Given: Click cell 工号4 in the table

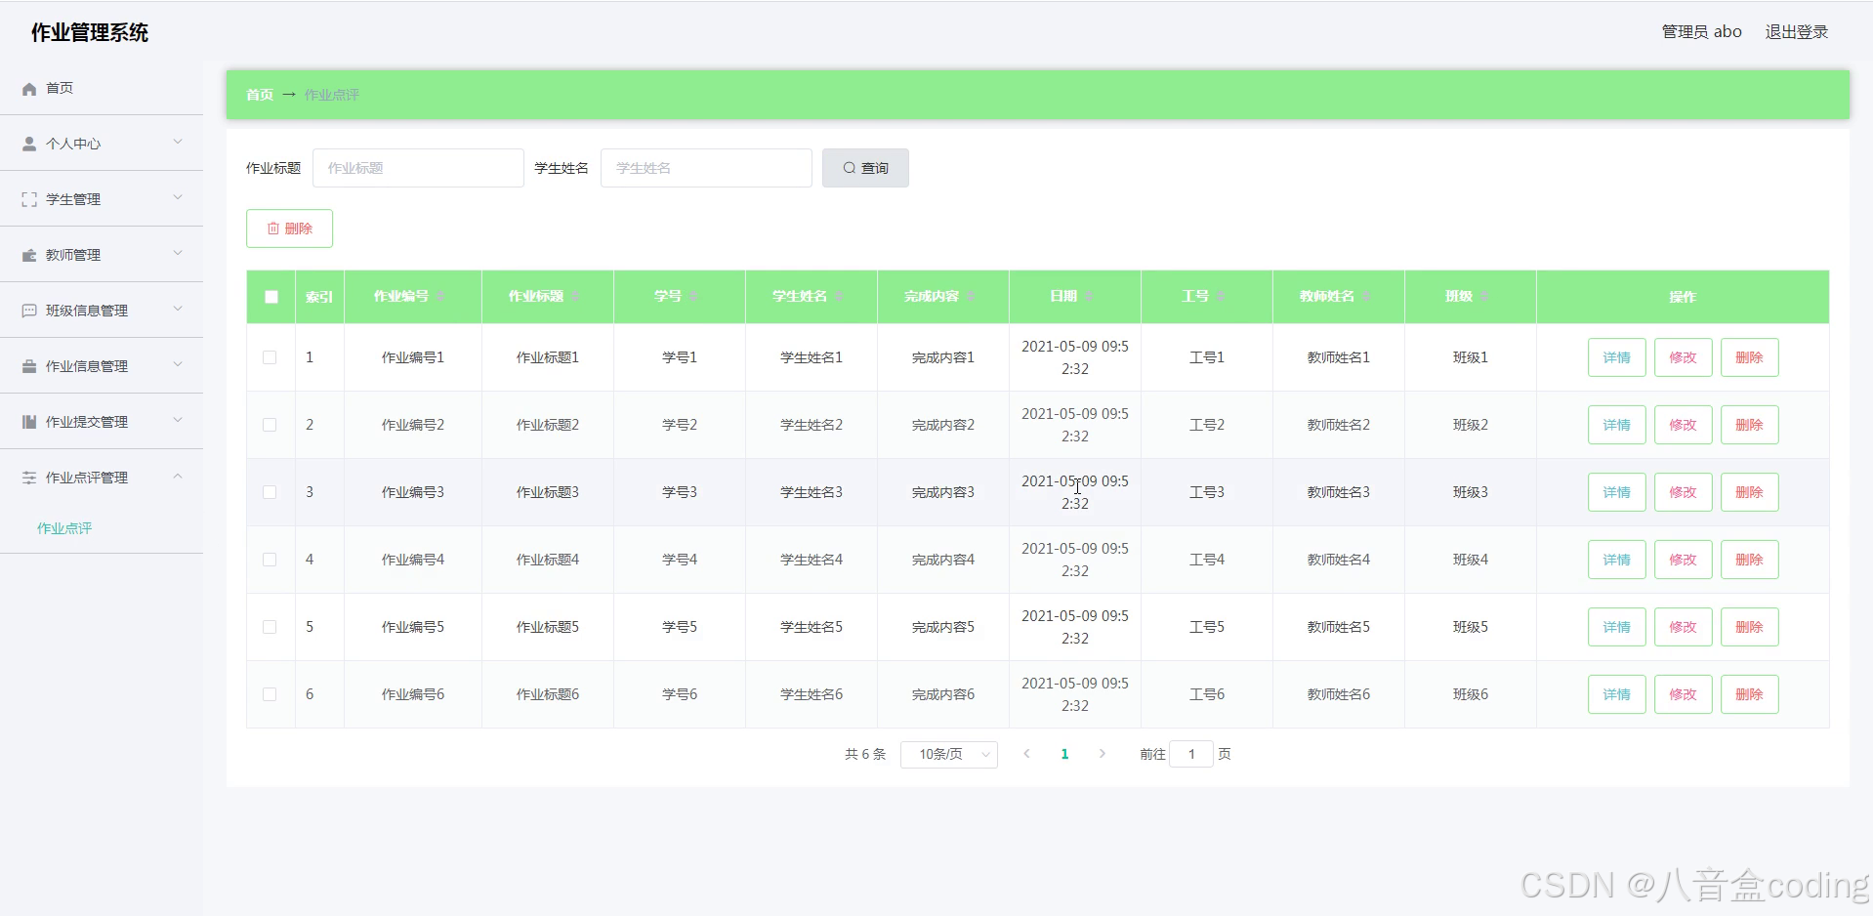Looking at the screenshot, I should tap(1206, 560).
